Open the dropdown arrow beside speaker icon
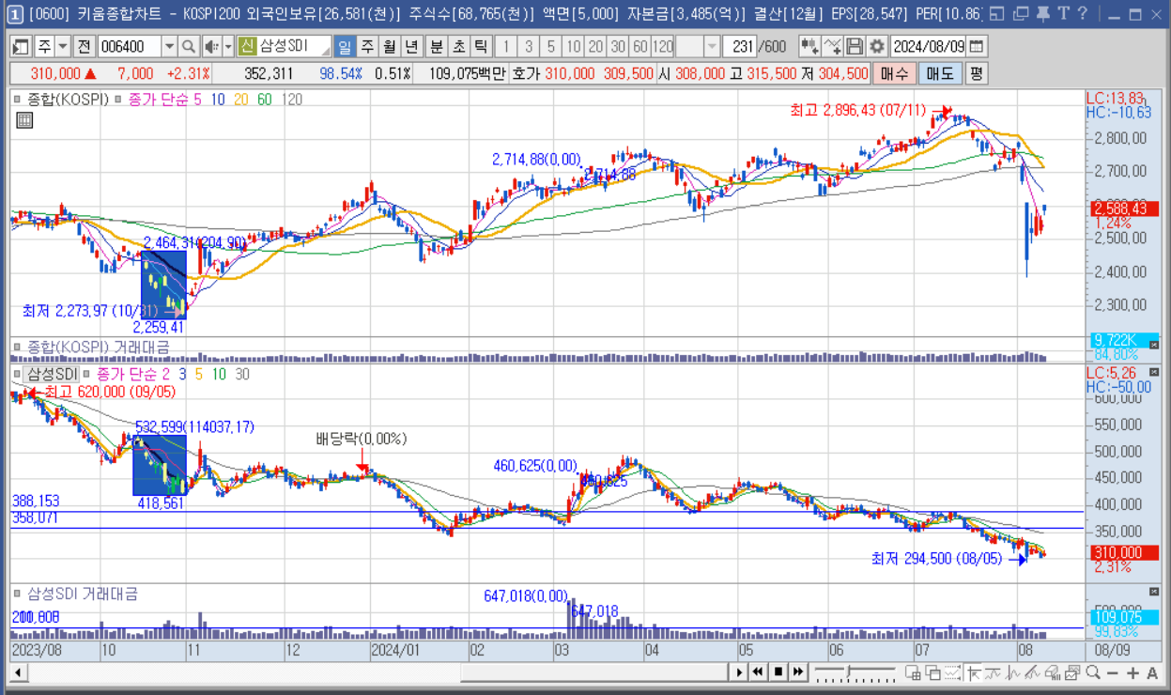 [x=227, y=47]
